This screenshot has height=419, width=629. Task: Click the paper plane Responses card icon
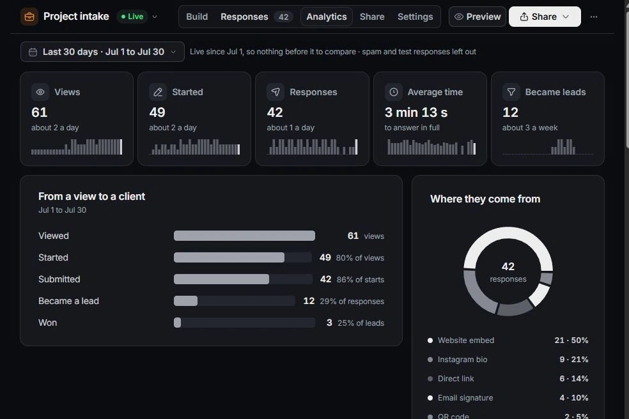276,92
